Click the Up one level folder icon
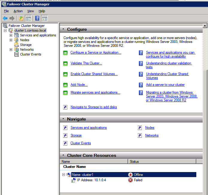This screenshot has height=195, width=208. tap(21, 18)
